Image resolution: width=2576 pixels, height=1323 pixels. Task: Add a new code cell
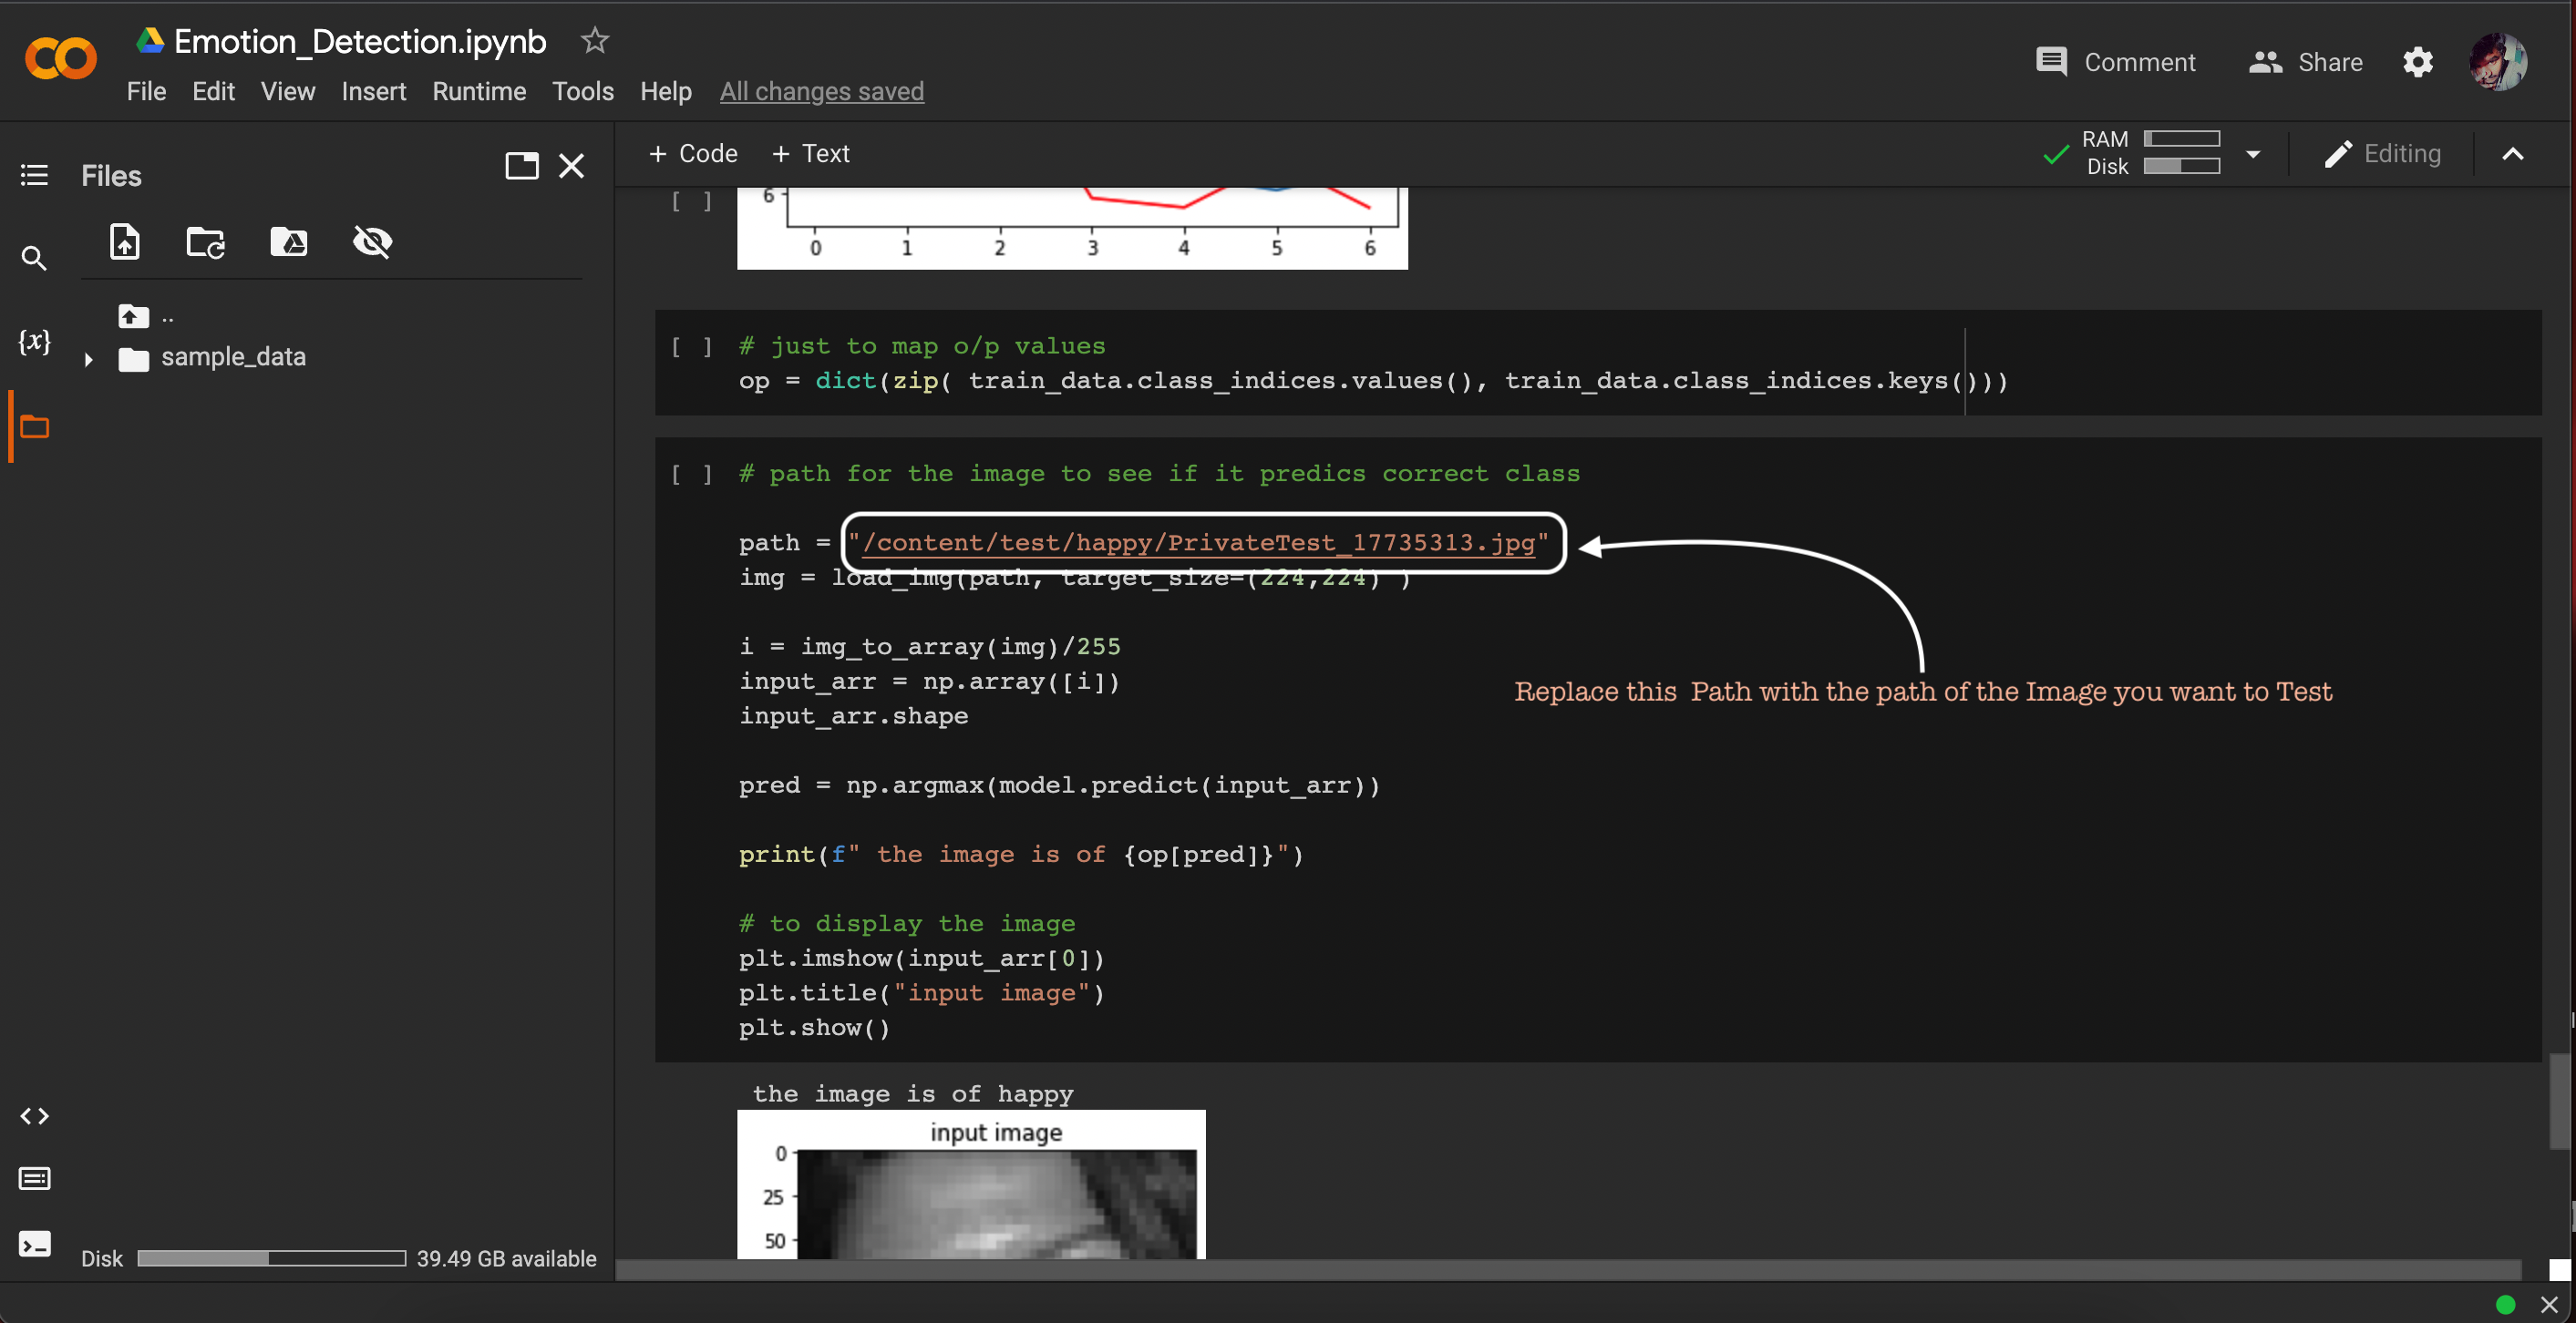(693, 153)
